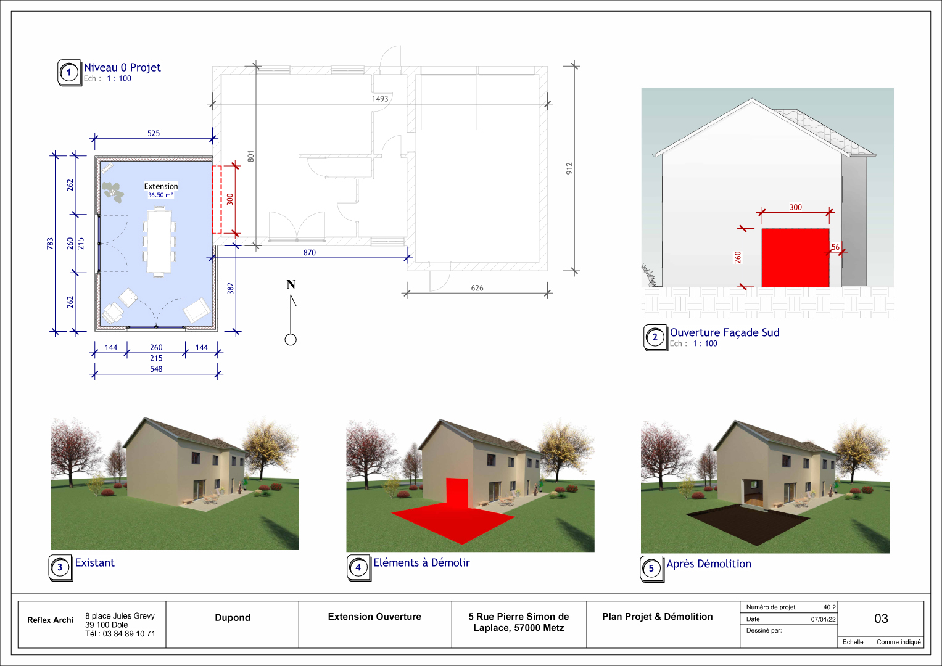The height and width of the screenshot is (666, 942).
Task: Select the circled 3 marker beside Existant
Action: coord(60,567)
